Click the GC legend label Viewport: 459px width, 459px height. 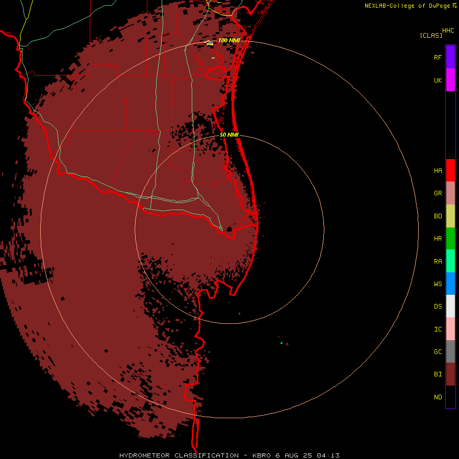pos(438,351)
